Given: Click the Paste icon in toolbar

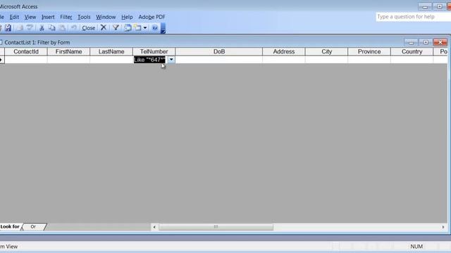Looking at the screenshot, I should coord(62,28).
